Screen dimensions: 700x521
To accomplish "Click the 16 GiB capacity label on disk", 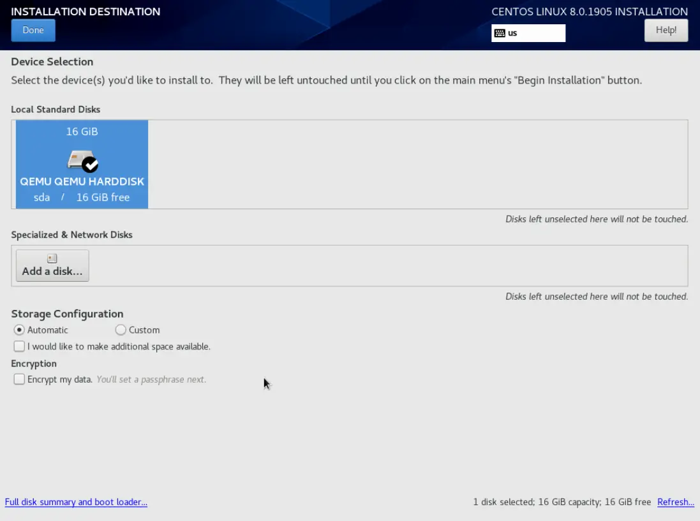I will pyautogui.click(x=82, y=131).
